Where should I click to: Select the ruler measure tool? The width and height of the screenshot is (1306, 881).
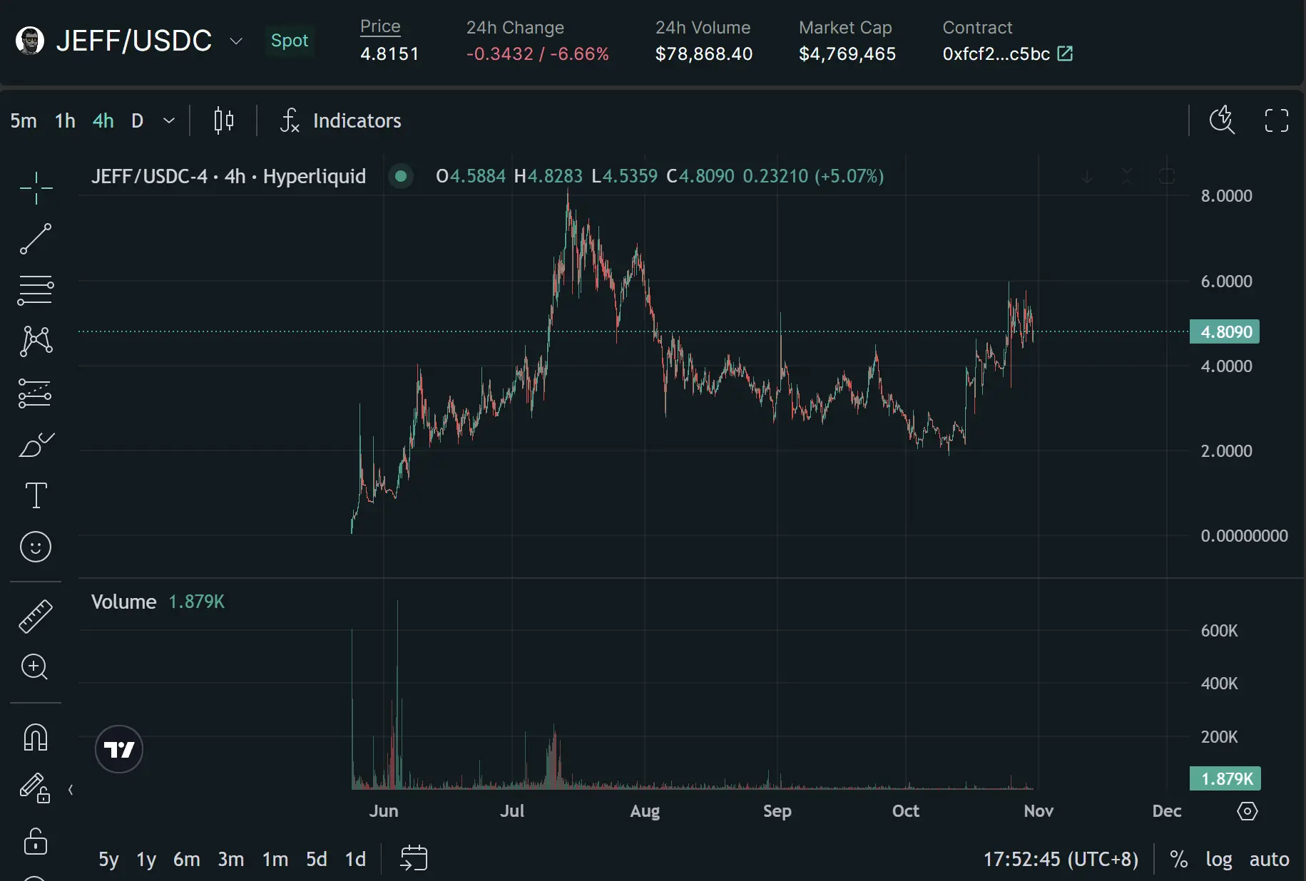pos(36,617)
